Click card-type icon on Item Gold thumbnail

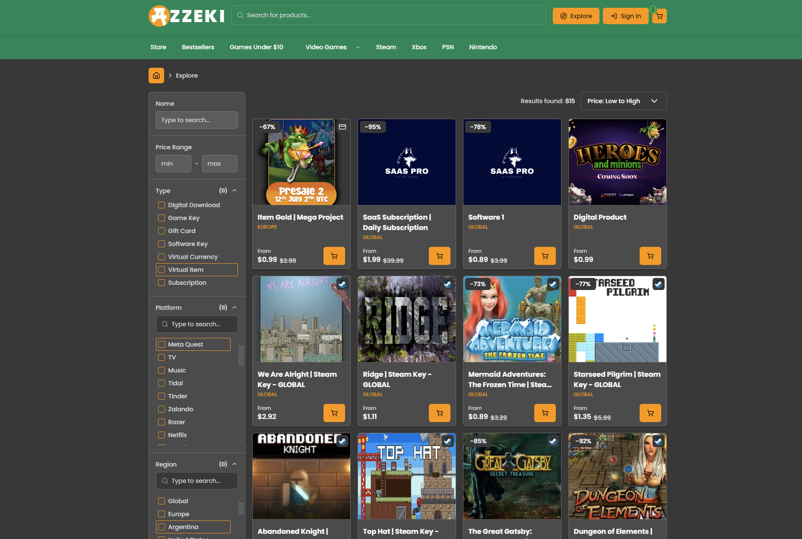point(342,127)
